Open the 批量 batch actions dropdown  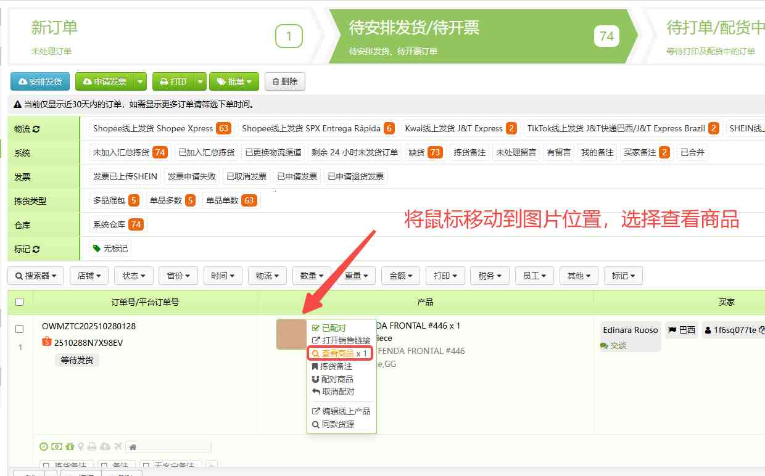(x=234, y=81)
